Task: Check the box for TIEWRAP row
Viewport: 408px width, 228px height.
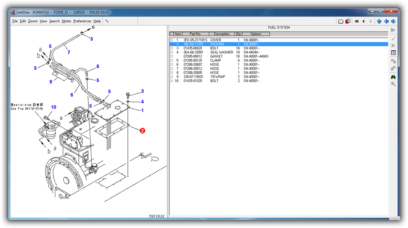Action: coord(171,77)
